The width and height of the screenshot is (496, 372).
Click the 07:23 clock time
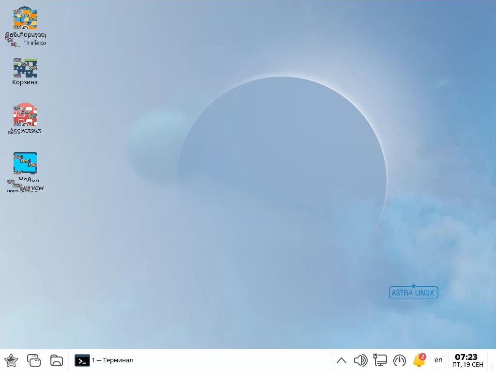(x=466, y=357)
